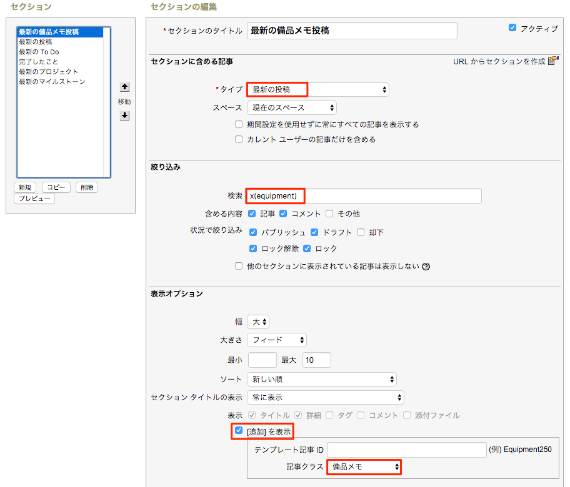
Task: Click the 新規 button
Action: 25,187
